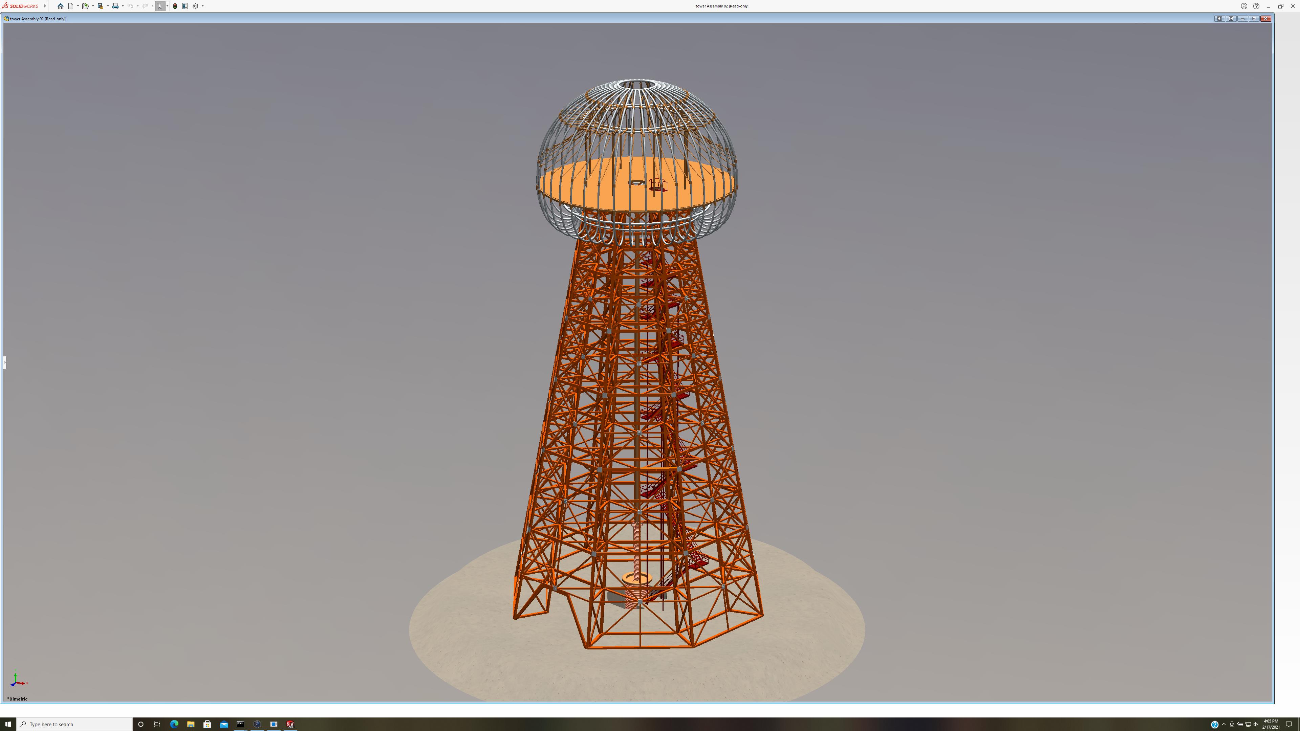Expand the SOLIDWORKS menu flyout arrow

45,6
